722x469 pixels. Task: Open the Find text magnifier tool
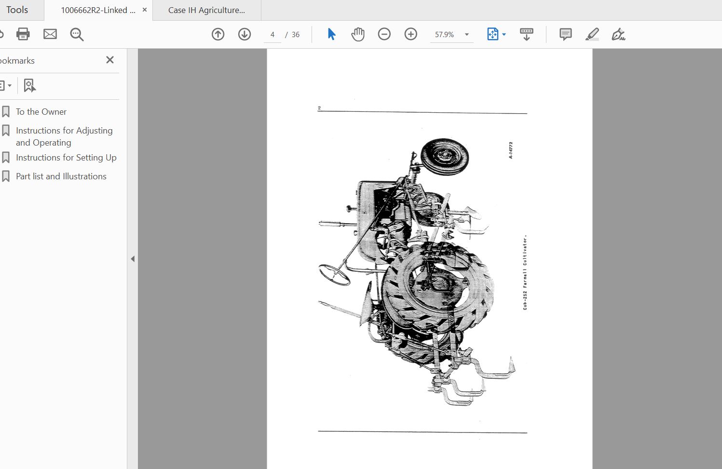[x=77, y=34]
